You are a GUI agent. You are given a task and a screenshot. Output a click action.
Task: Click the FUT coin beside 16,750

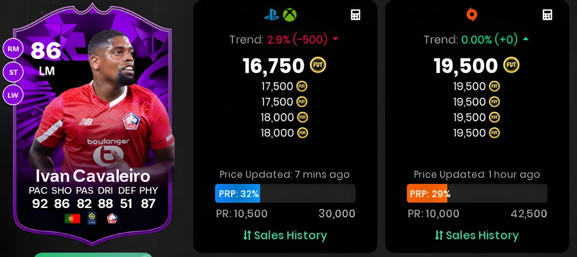pyautogui.click(x=318, y=66)
